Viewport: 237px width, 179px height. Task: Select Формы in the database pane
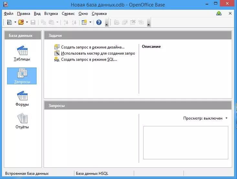[22, 99]
